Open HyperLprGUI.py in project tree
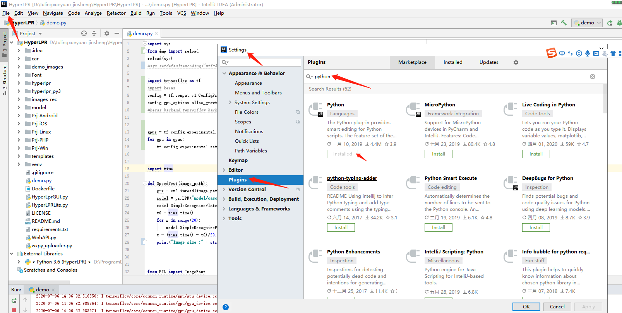This screenshot has width=622, height=313. coord(50,197)
